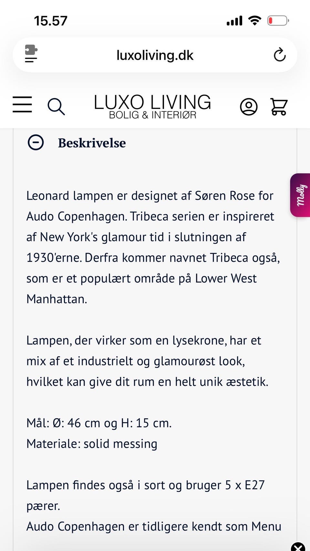Tap the 15.57 clock in status bar
The width and height of the screenshot is (310, 551).
51,21
